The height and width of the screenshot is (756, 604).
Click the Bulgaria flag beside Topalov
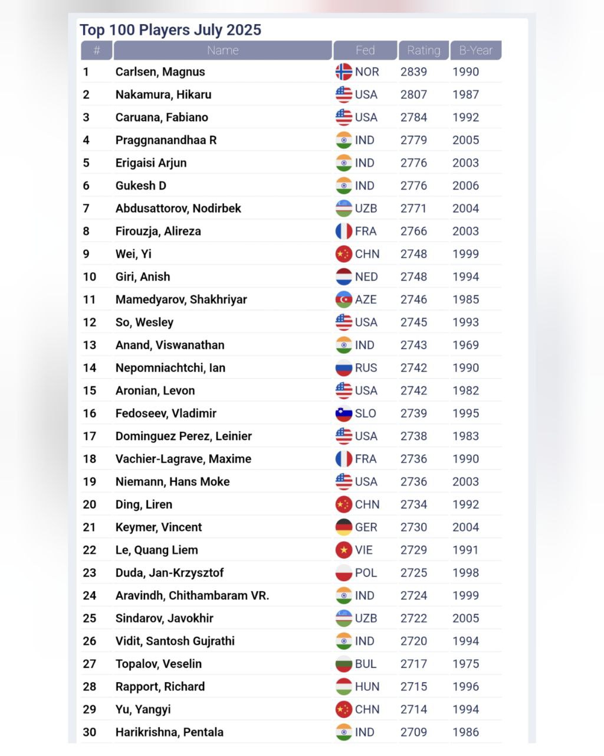(344, 664)
